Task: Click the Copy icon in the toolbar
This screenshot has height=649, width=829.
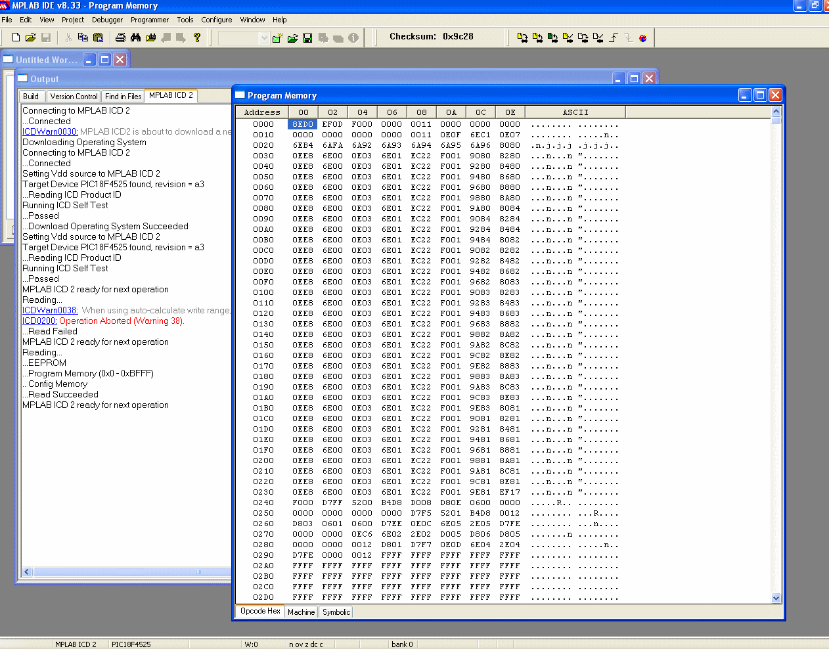Action: point(83,37)
